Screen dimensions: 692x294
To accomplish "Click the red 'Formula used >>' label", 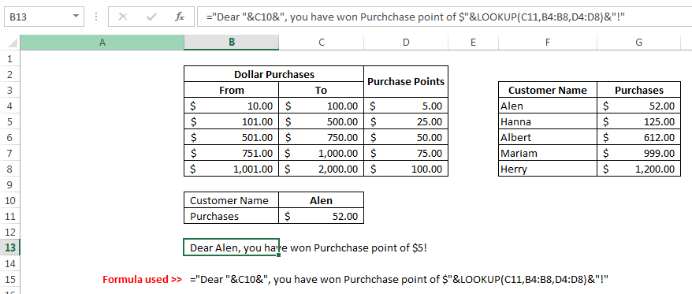I will coord(142,280).
